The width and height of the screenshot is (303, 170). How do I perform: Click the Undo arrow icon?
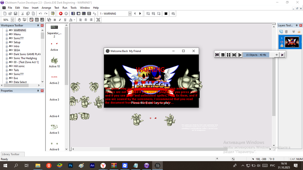40,13
